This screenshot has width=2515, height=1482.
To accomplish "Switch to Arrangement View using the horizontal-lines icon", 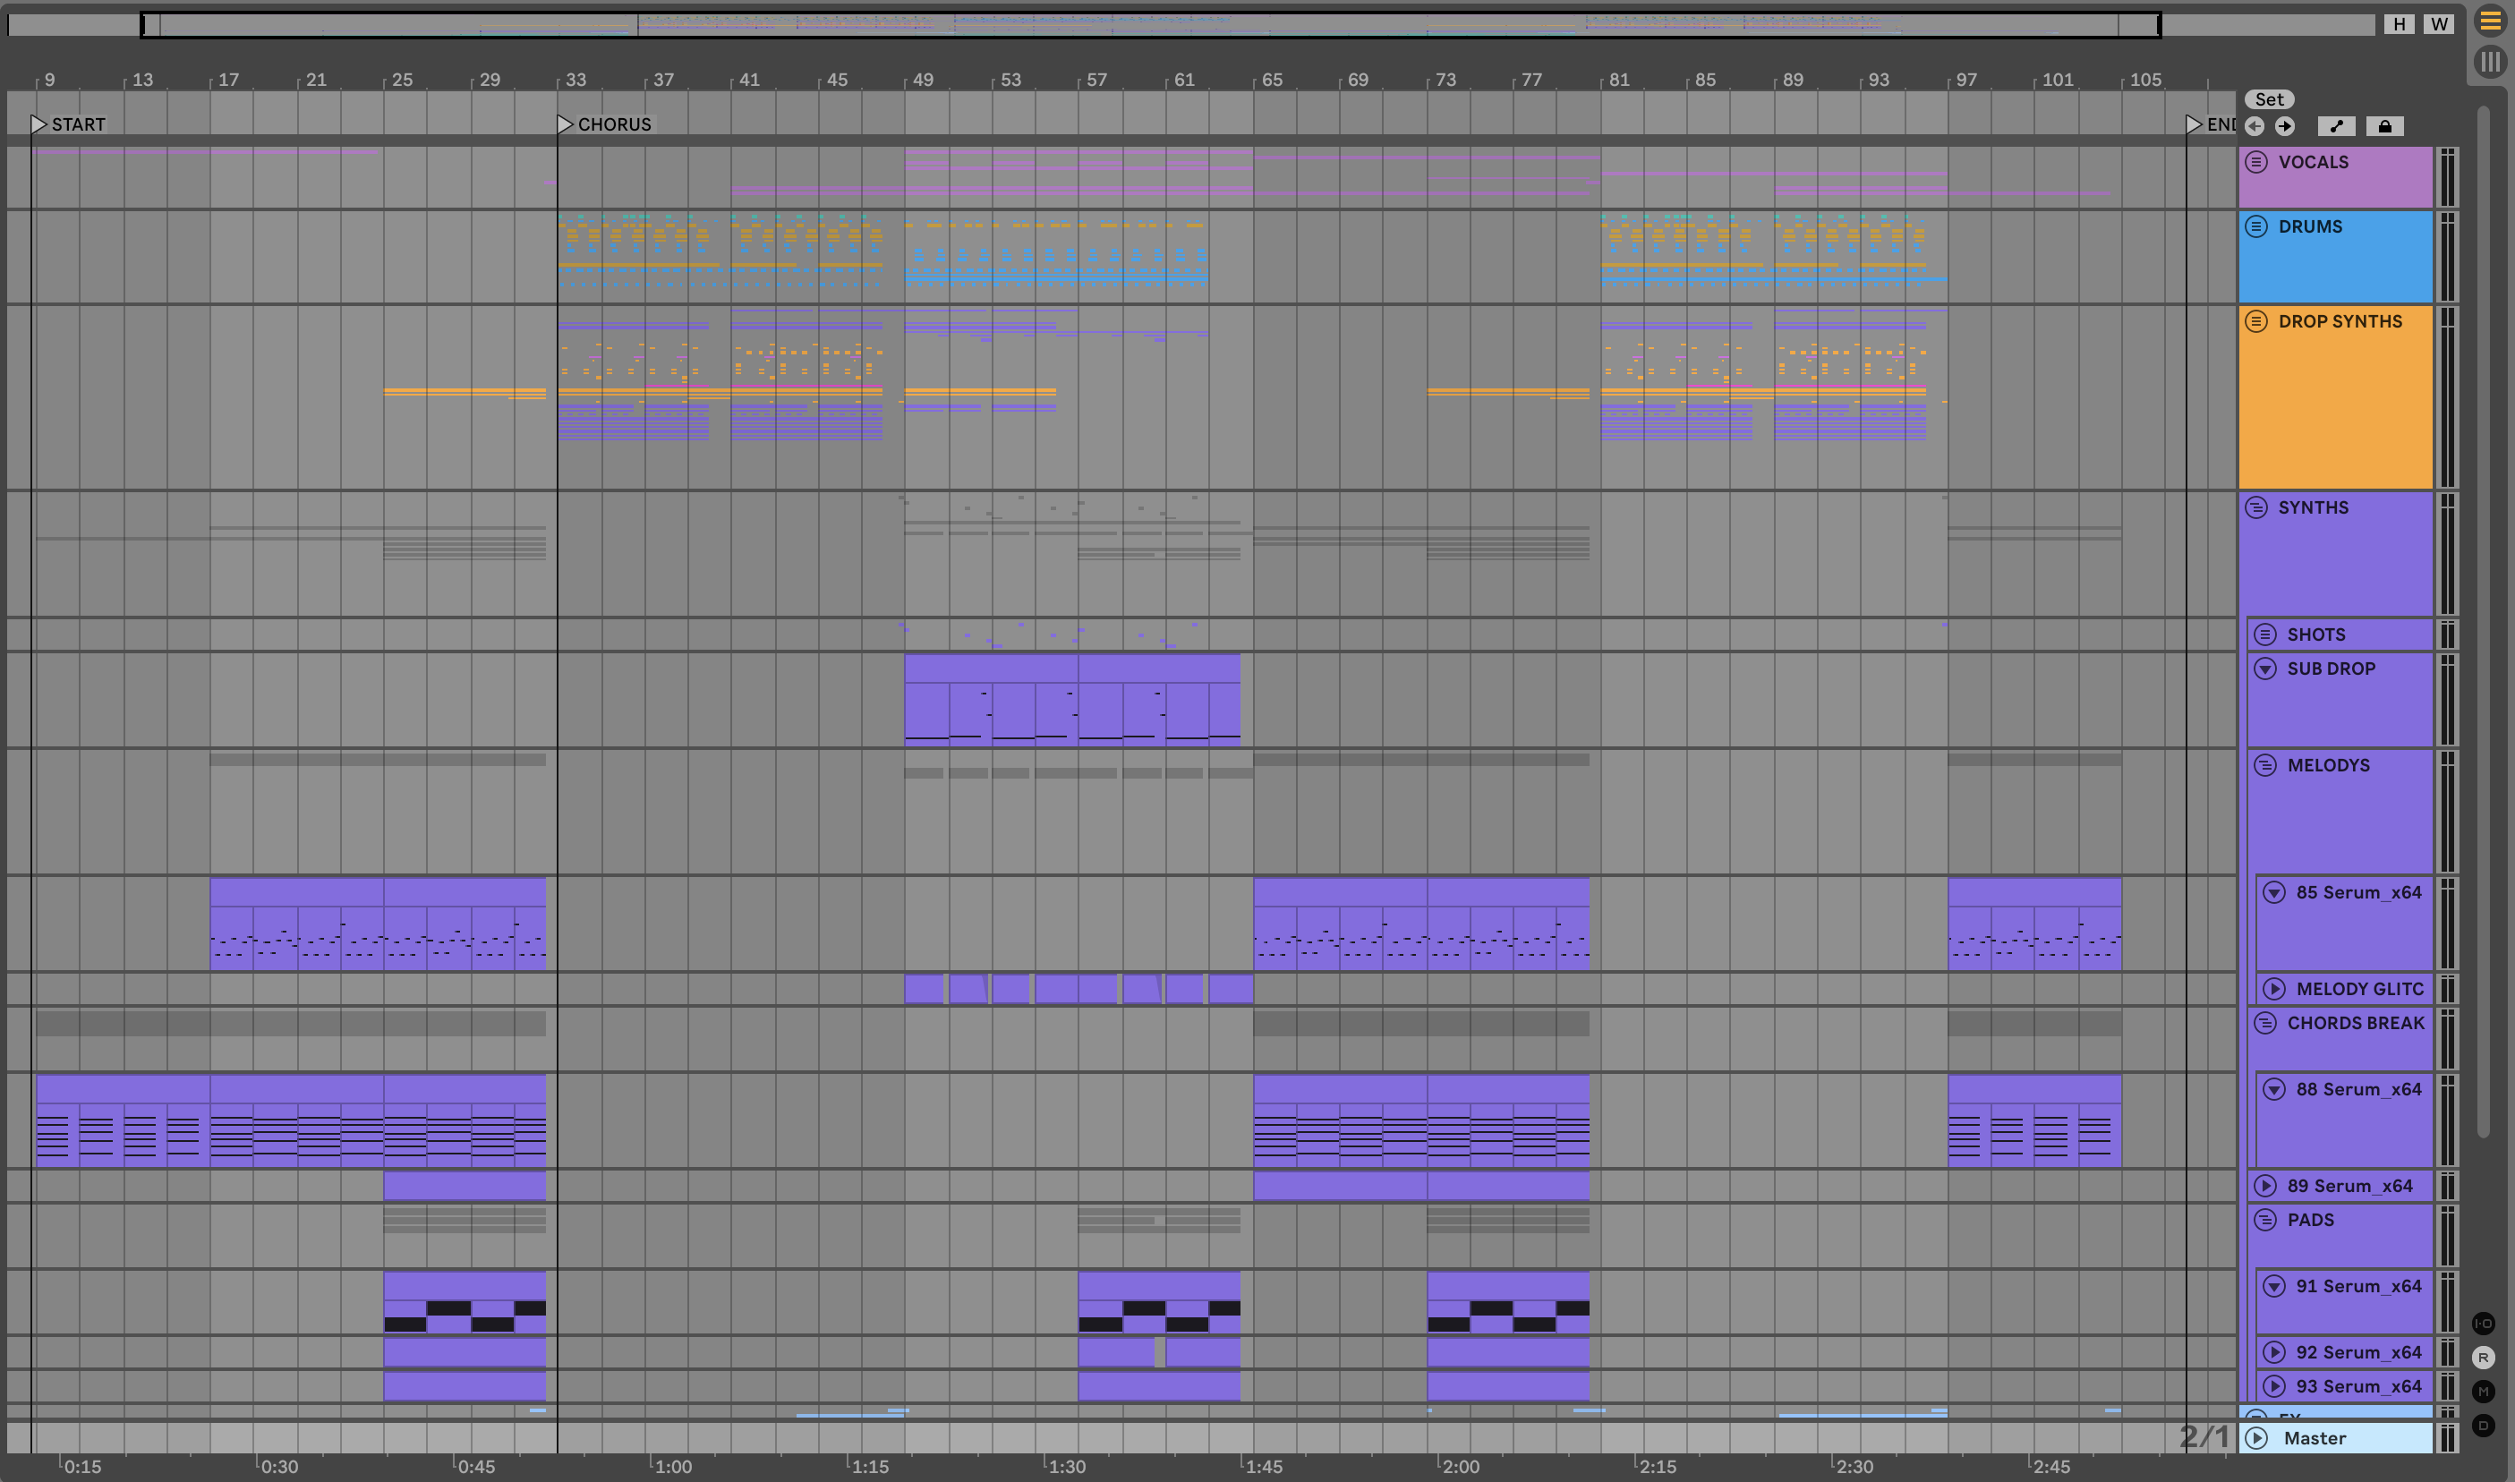I will [x=2490, y=22].
